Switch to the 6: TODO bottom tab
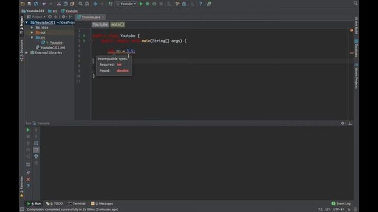378x212 pixels. tap(54, 204)
